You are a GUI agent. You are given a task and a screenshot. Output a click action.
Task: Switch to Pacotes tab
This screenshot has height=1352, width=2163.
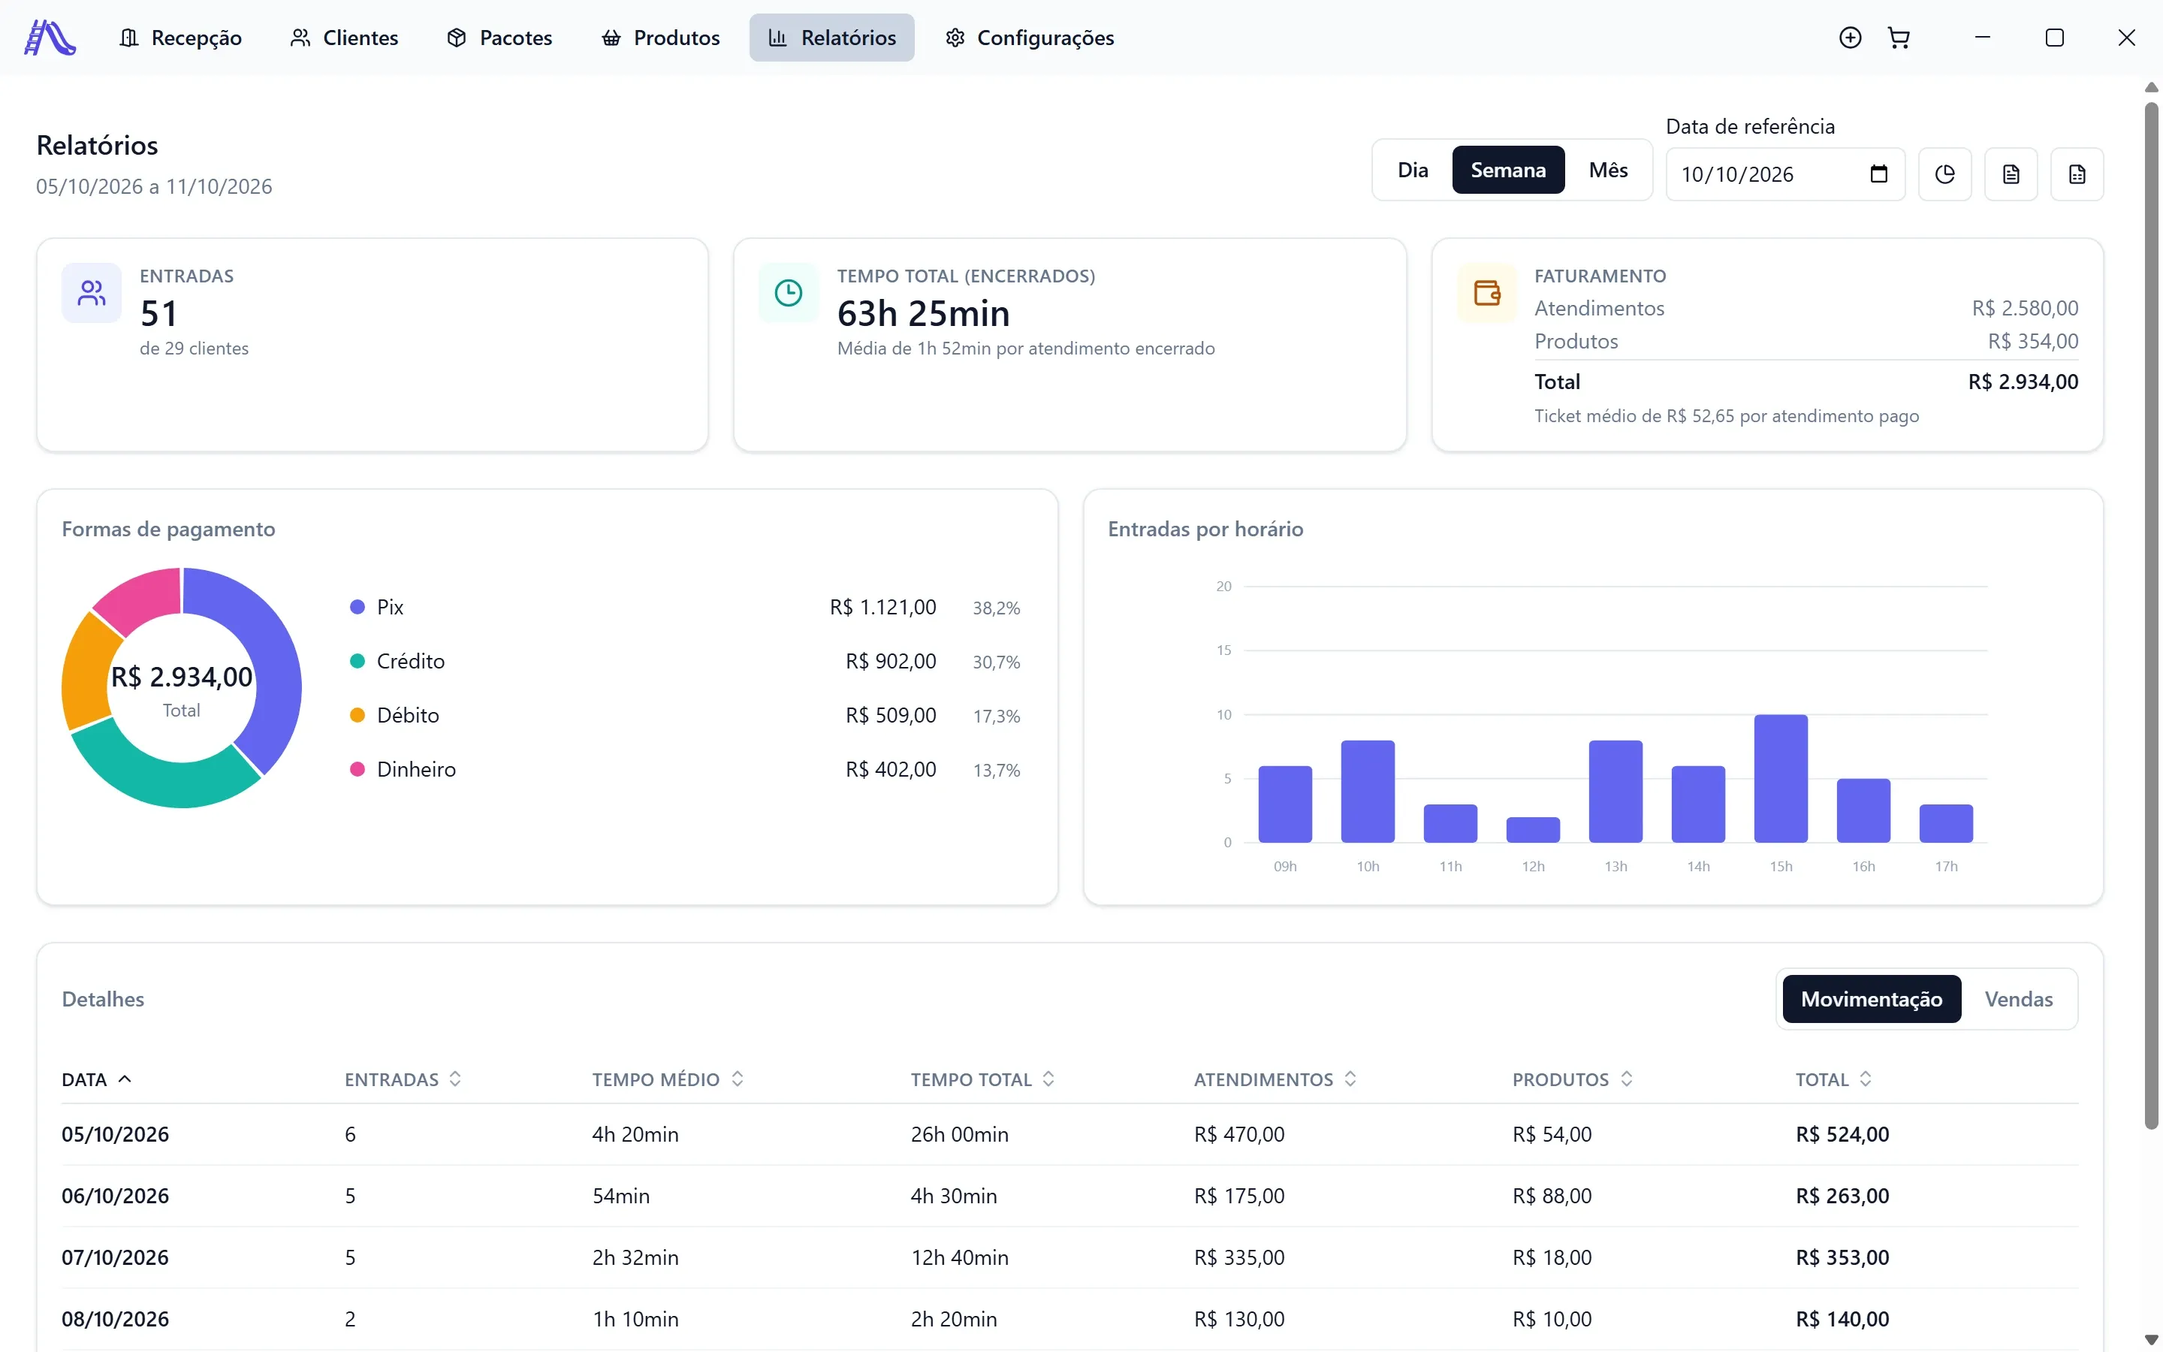click(500, 38)
